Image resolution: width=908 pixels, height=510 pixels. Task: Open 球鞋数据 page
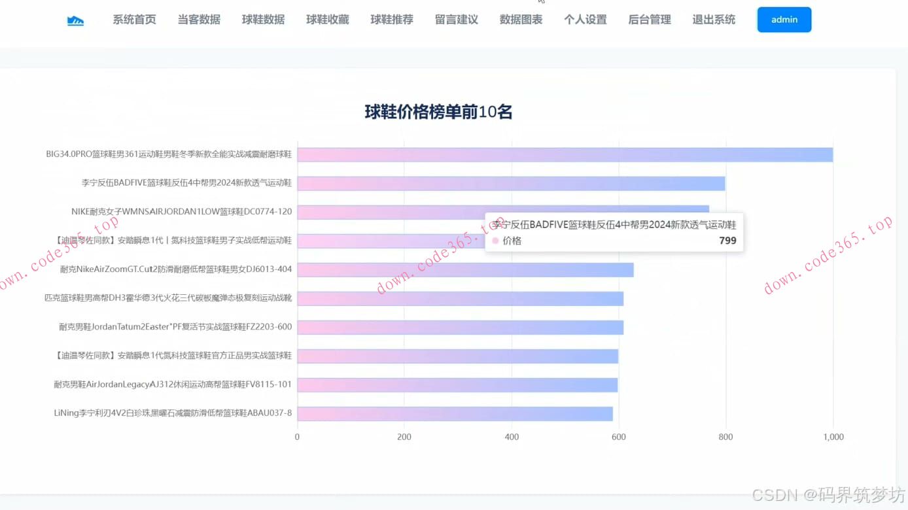[x=263, y=20]
